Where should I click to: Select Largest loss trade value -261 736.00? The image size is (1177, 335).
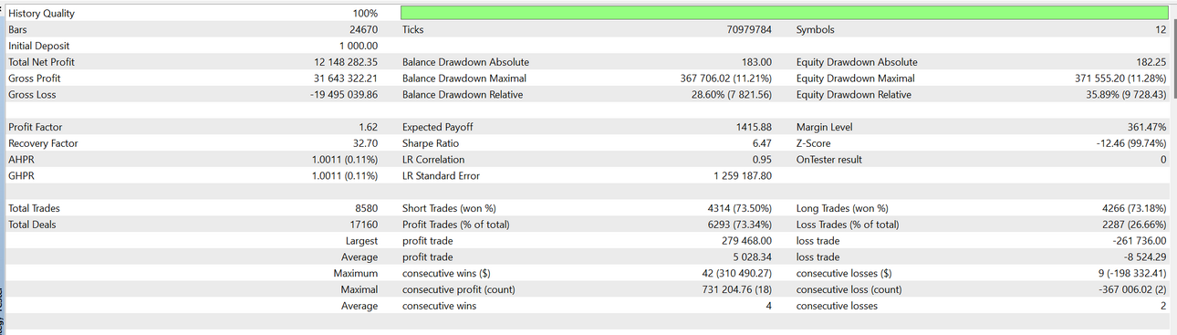[1141, 241]
